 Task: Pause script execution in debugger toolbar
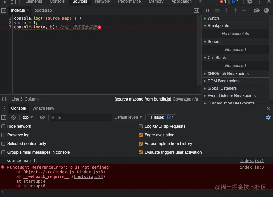(207, 10)
